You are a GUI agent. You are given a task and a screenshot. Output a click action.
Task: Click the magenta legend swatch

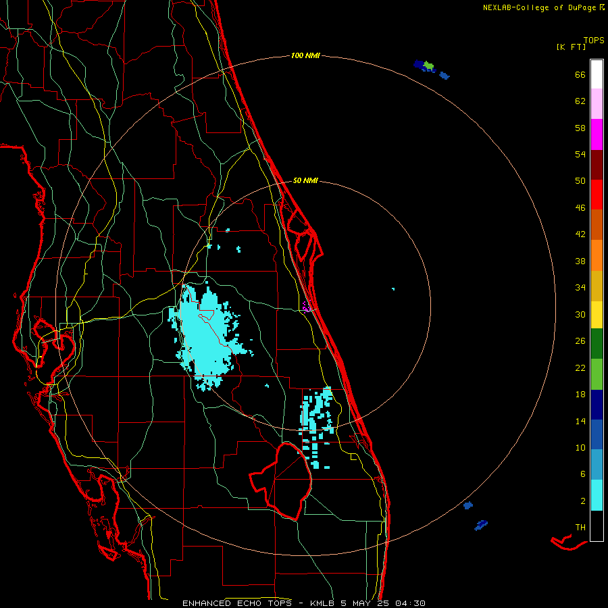point(597,134)
